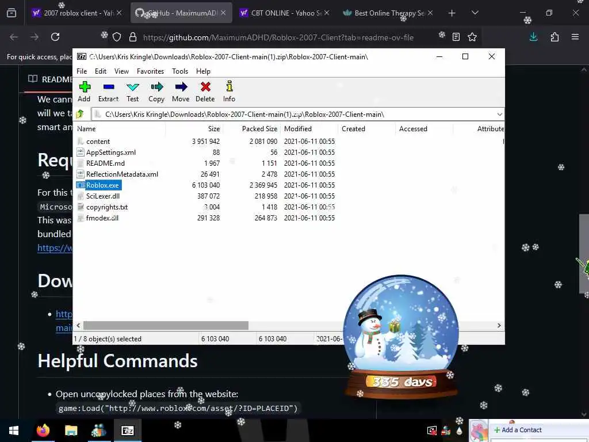Viewport: 589px width, 442px height.
Task: Sort by the Modified column header
Action: tap(309, 128)
